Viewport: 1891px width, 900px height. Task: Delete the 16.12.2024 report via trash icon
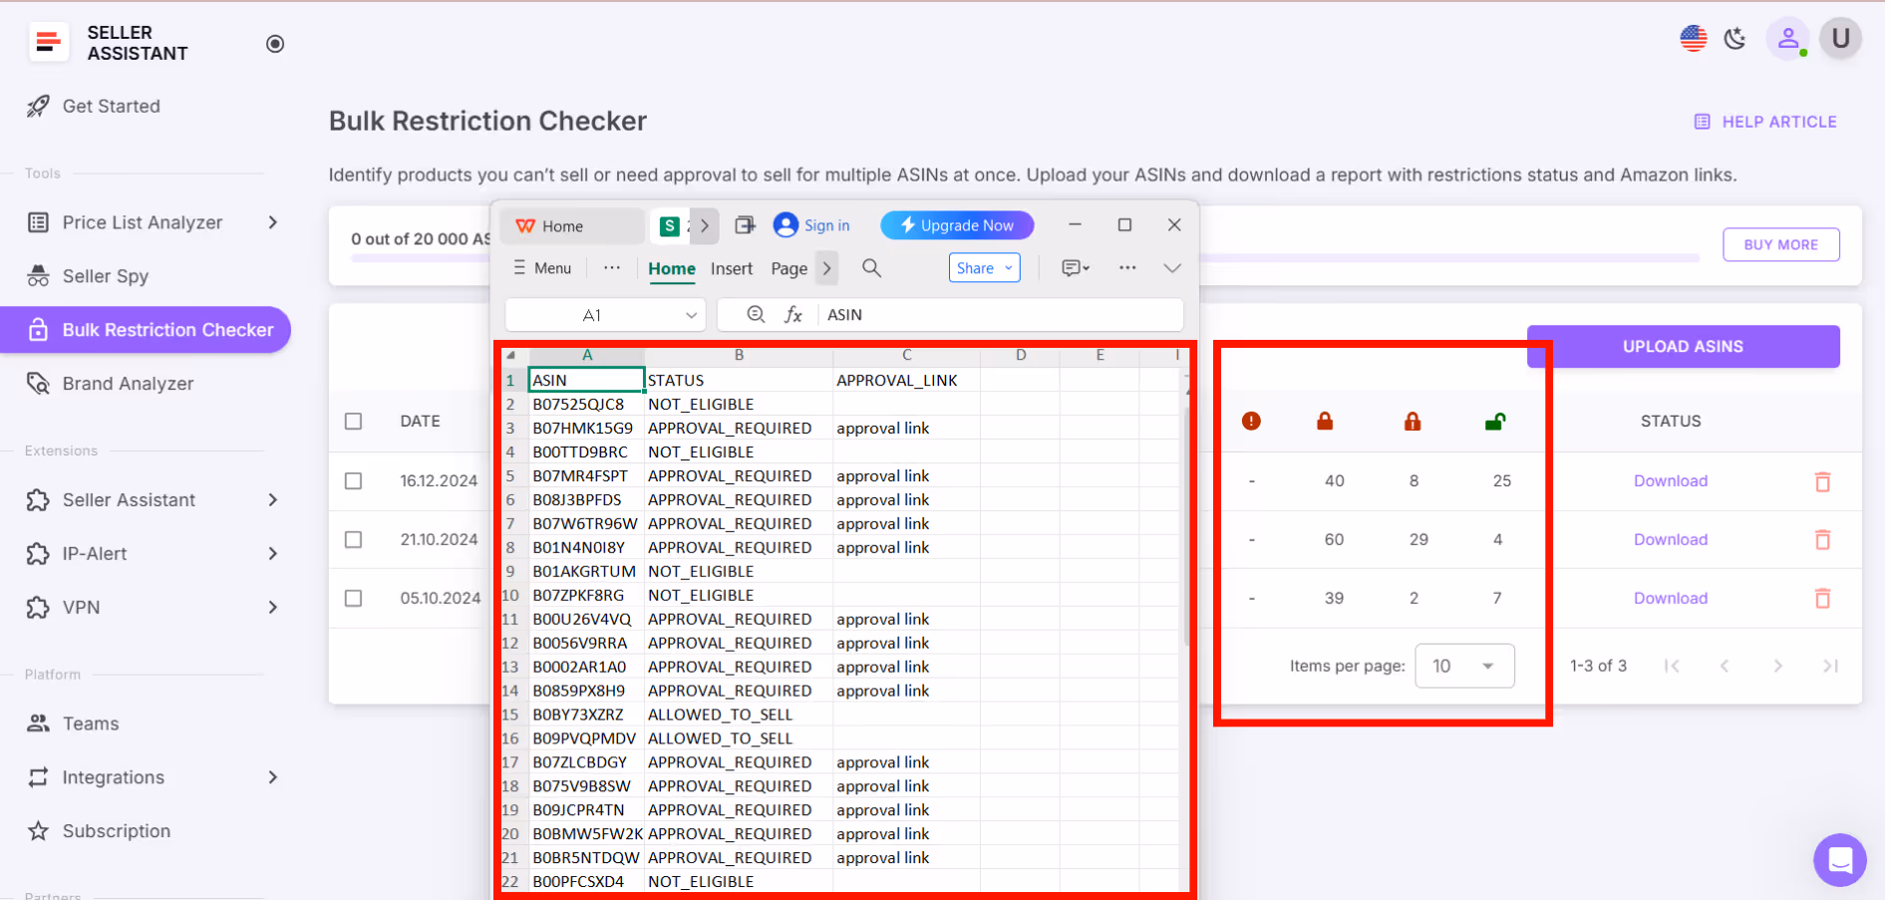pyautogui.click(x=1822, y=481)
